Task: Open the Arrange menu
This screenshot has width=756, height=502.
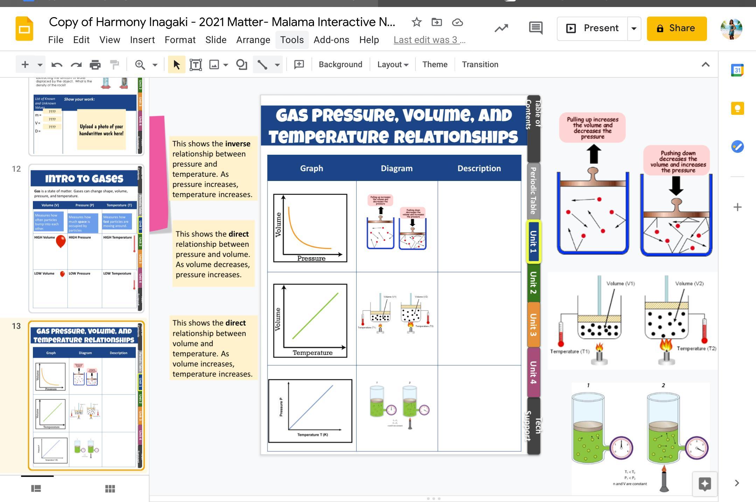Action: point(253,40)
